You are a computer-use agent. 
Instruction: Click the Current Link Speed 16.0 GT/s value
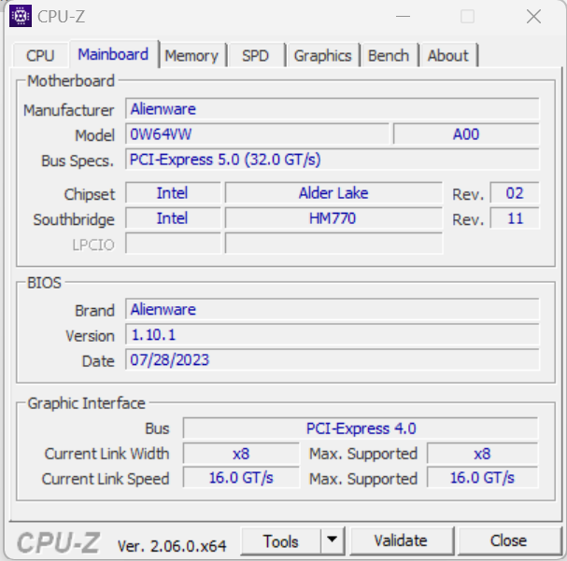241,478
